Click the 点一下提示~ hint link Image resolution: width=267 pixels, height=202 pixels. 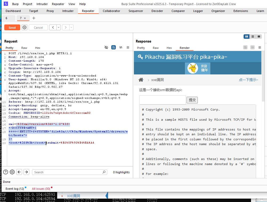[x=248, y=80]
